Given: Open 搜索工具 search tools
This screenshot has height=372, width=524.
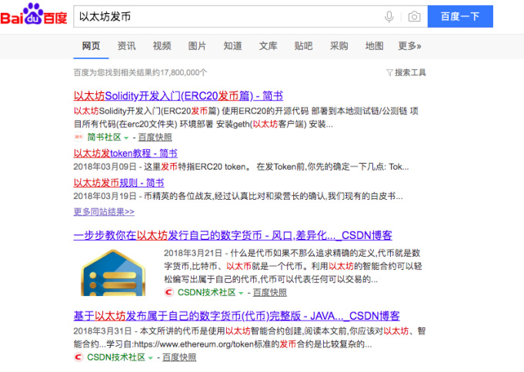Looking at the screenshot, I should 410,72.
